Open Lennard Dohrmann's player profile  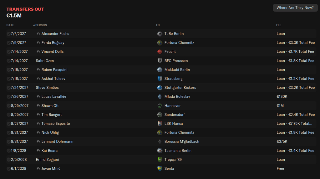[x=57, y=142]
